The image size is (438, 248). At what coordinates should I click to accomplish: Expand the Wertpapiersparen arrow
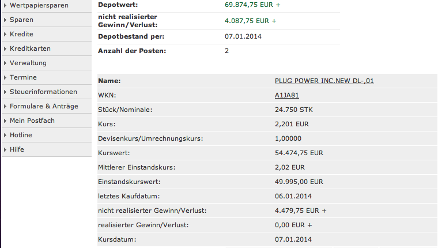(5, 5)
